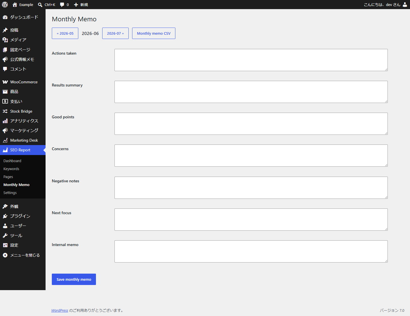Focus the Concerns text area
This screenshot has height=316, width=410.
[251, 156]
